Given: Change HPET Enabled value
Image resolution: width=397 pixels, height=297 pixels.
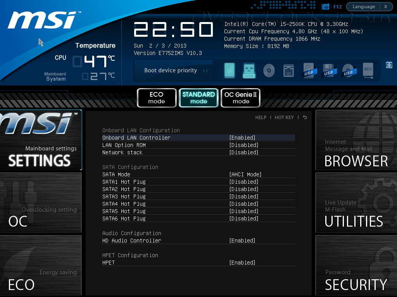Looking at the screenshot, I should pos(242,263).
